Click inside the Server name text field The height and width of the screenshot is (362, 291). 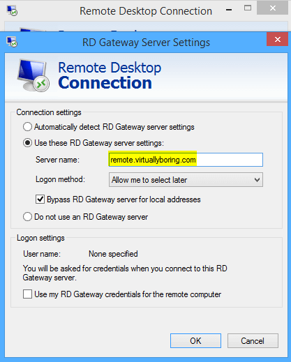pyautogui.click(x=186, y=160)
